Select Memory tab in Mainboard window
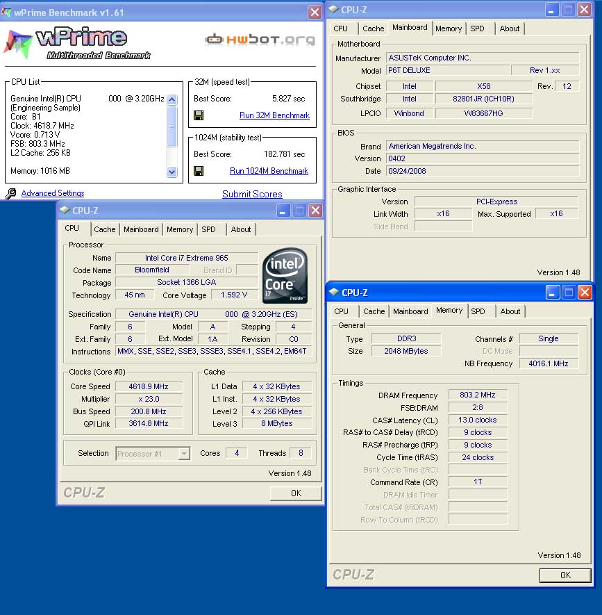Screen dimensions: 602x615 [449, 28]
